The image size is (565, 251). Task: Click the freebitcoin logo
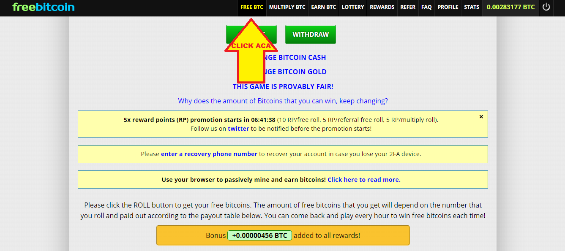coord(44,7)
